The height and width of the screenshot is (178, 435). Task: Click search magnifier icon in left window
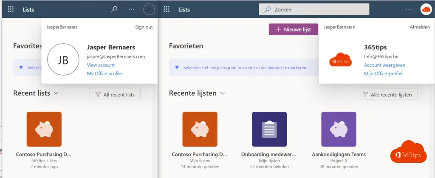click(x=114, y=9)
